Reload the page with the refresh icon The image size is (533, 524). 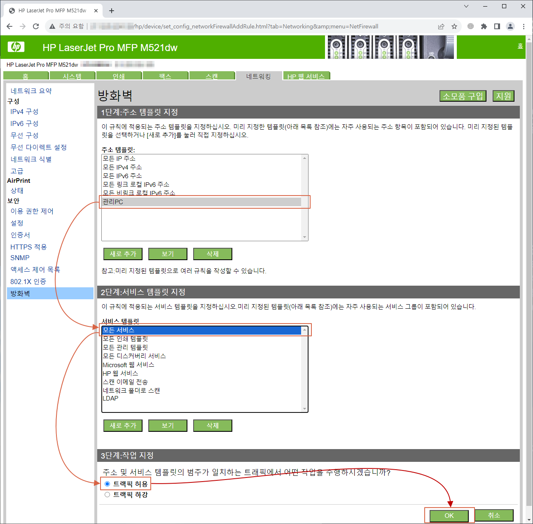pyautogui.click(x=36, y=26)
